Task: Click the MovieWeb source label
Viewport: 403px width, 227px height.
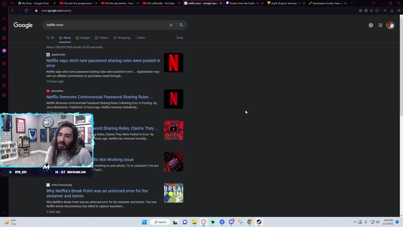Action: tap(57, 91)
